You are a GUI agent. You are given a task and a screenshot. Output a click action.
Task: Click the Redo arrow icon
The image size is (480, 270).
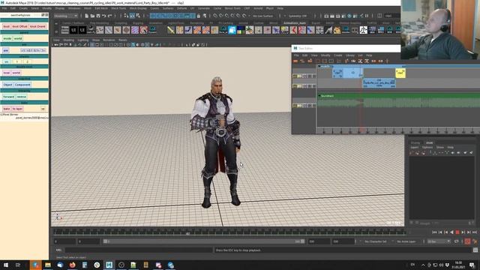click(x=110, y=16)
